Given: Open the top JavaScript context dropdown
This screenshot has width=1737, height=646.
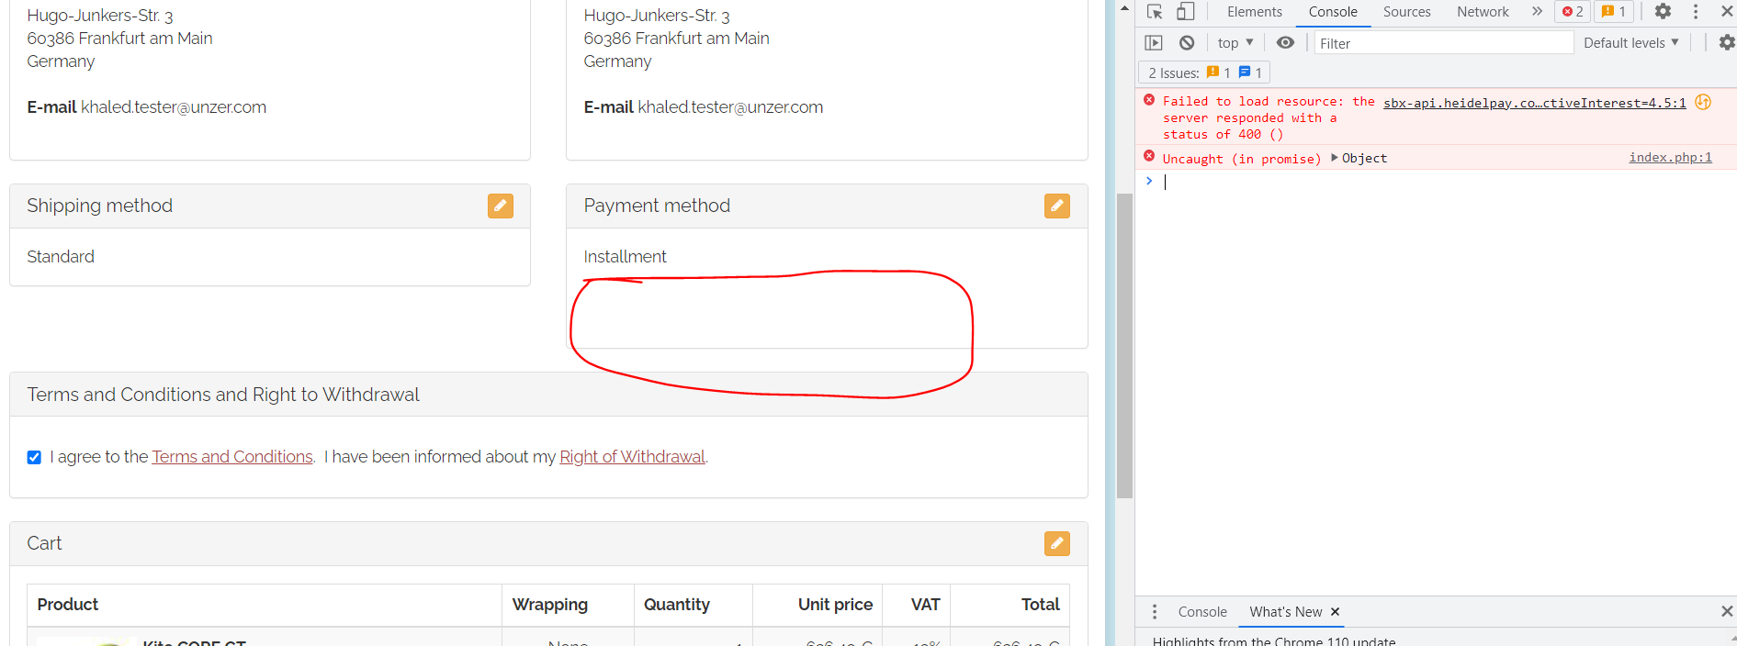Looking at the screenshot, I should tap(1235, 43).
